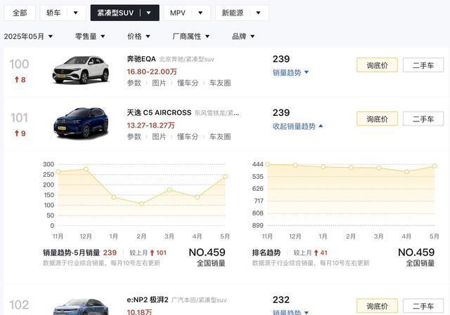Open the 轿车 dropdown arrow
The image size is (450, 315).
pyautogui.click(x=75, y=13)
